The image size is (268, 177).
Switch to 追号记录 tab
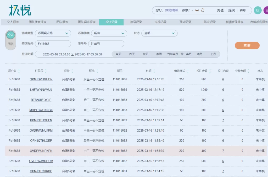pyautogui.click(x=136, y=22)
